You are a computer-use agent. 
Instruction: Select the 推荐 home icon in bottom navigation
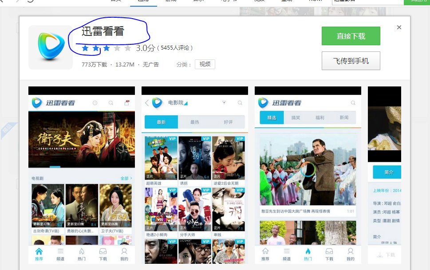tap(39, 254)
